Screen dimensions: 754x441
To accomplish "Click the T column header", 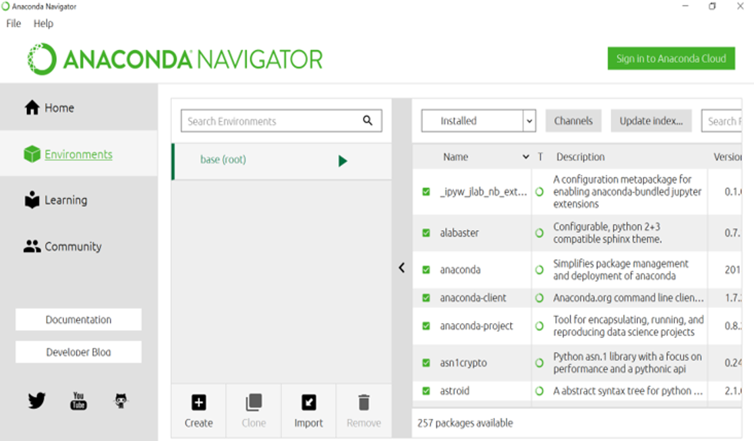I will [x=540, y=157].
